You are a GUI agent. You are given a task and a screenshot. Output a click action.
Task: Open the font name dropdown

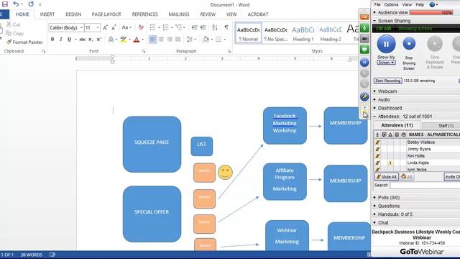coord(81,27)
